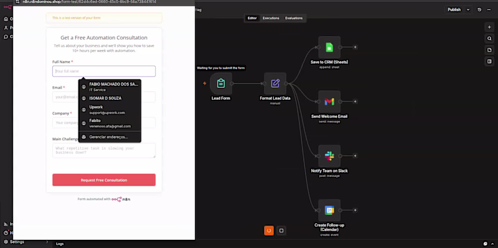Add a node with the canvas plus button
Image resolution: width=498 pixels, height=248 pixels.
click(489, 27)
